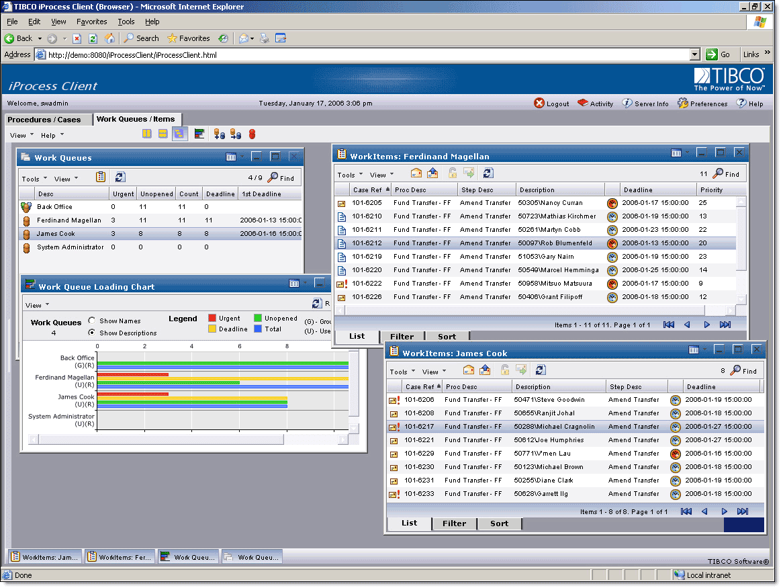This screenshot has width=781, height=588.
Task: Click the Work Queues clipboard list icon
Action: coord(101,177)
